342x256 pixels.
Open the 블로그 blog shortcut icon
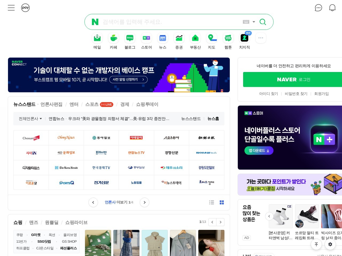pos(130,38)
